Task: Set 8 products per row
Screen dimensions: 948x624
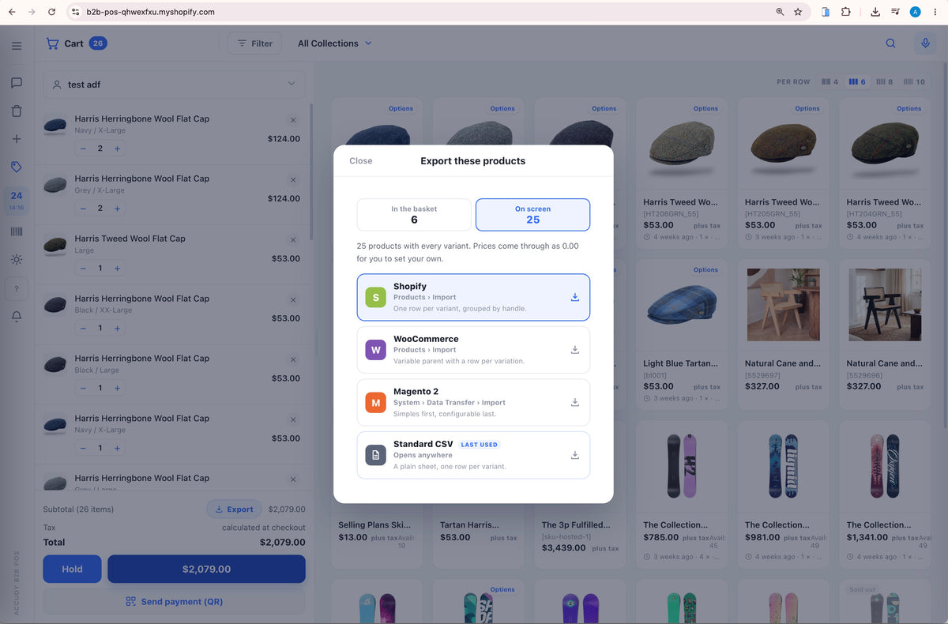Action: [x=884, y=81]
